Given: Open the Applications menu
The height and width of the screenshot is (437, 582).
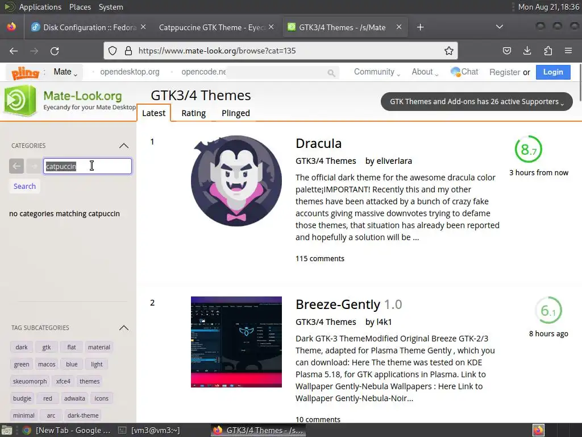Looking at the screenshot, I should [x=40, y=7].
